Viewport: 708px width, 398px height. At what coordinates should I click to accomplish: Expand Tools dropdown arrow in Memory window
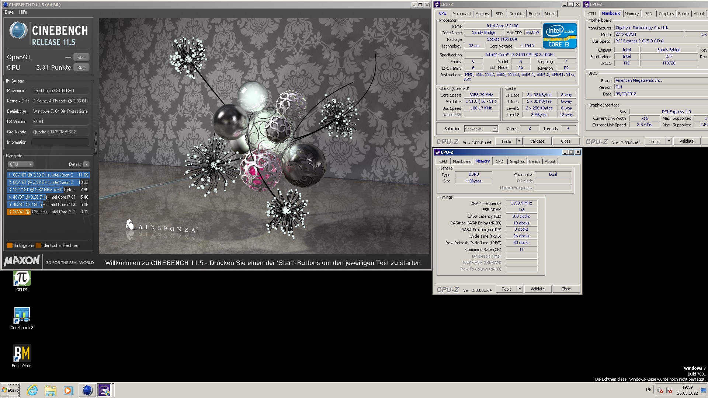[520, 289]
